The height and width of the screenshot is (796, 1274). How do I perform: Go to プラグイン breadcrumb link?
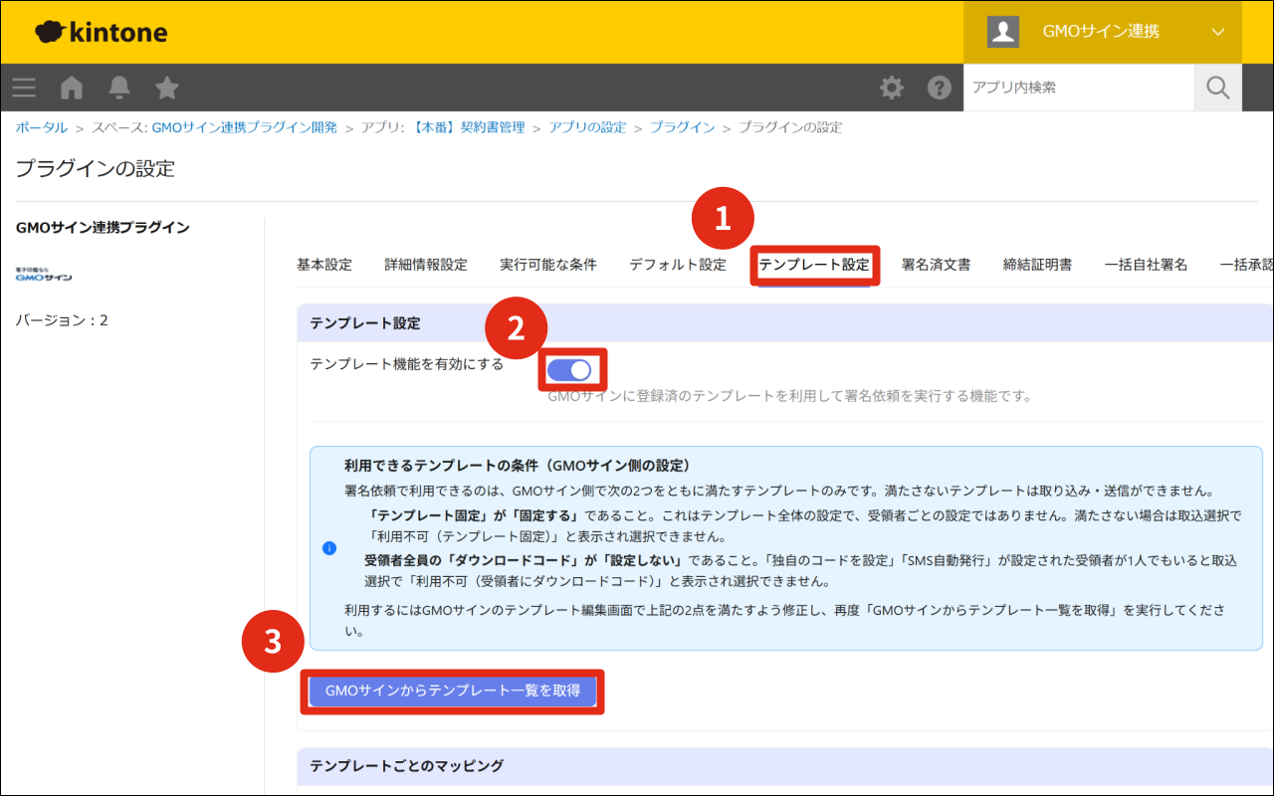click(x=683, y=127)
